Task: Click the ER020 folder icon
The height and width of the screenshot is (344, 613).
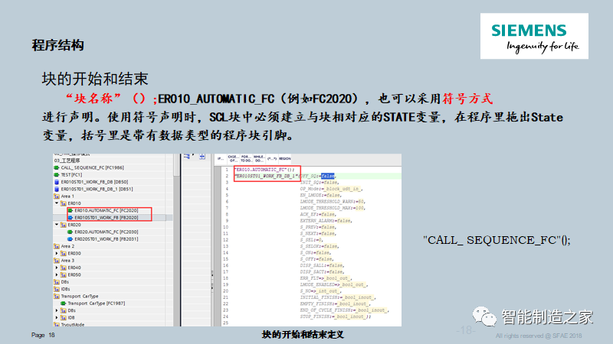Action: 64,225
